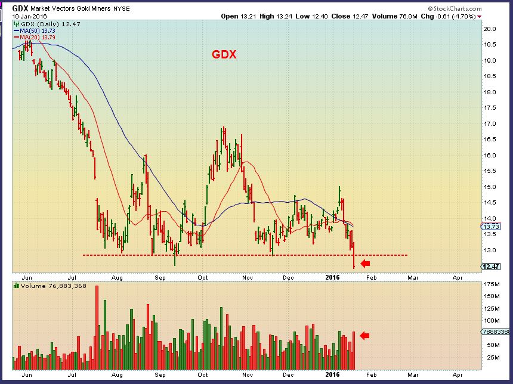Image resolution: width=513 pixels, height=384 pixels.
Task: Click the 13.0 price axis label
Action: point(490,250)
